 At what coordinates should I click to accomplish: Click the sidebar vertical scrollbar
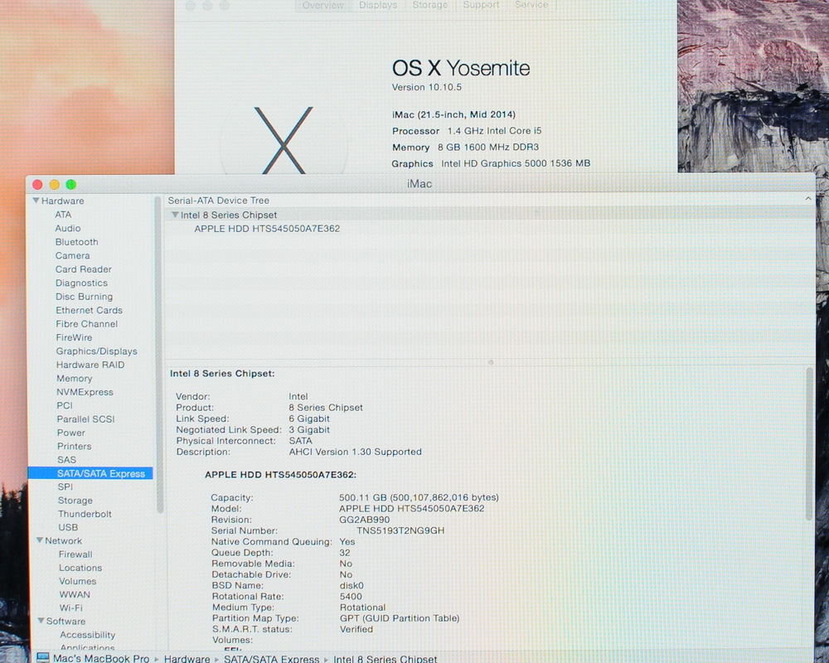coord(159,354)
